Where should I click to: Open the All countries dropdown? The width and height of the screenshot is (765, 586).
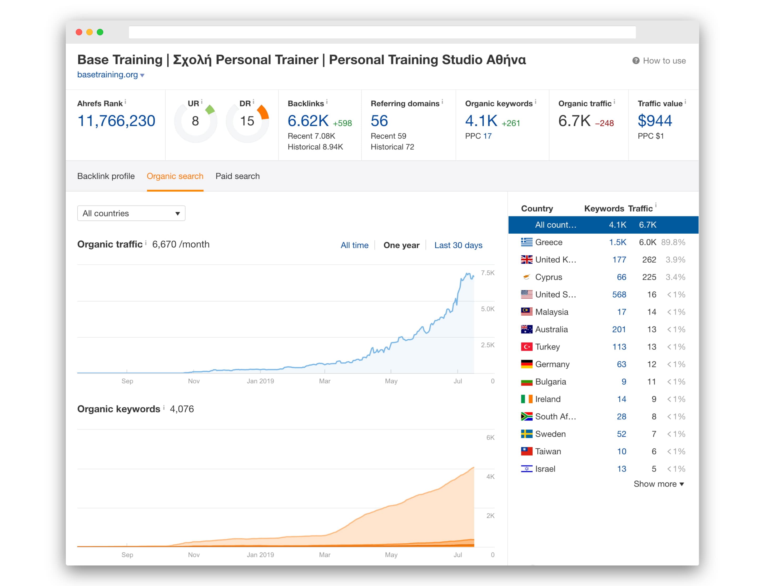coord(131,213)
